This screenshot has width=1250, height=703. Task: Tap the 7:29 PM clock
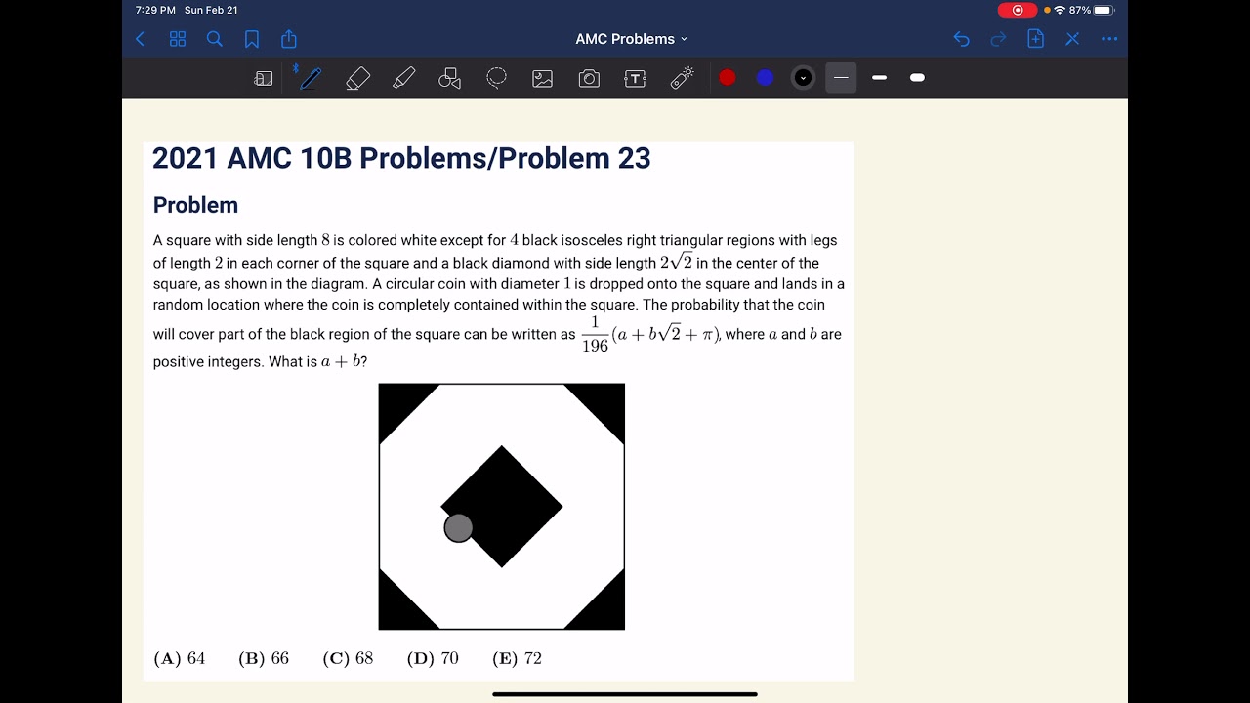click(155, 10)
